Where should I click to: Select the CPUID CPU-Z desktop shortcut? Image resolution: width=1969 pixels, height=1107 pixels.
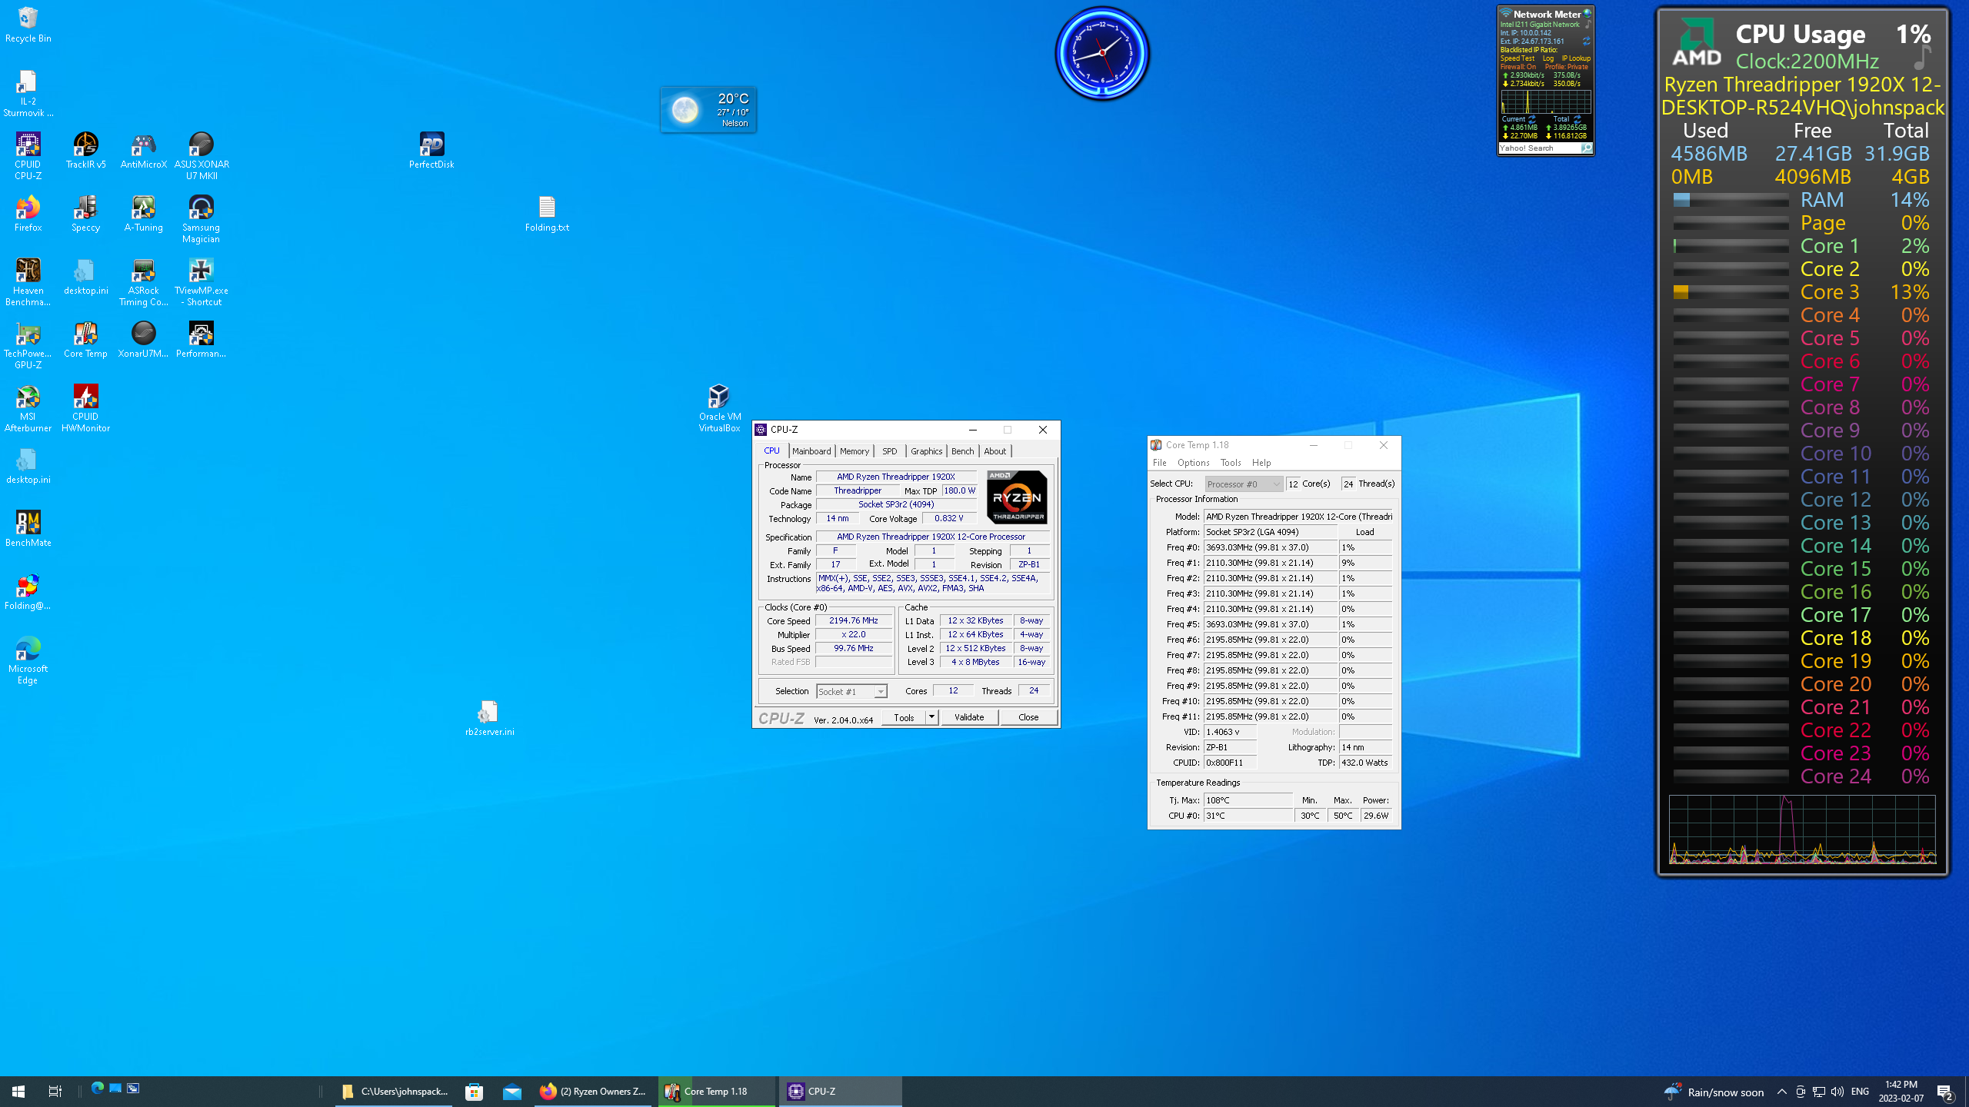(x=28, y=156)
